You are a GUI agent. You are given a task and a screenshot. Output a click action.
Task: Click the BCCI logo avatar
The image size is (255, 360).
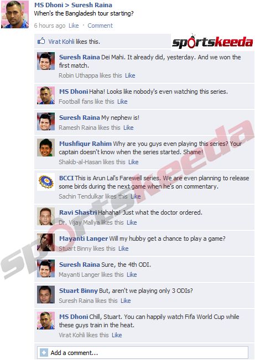(46, 182)
